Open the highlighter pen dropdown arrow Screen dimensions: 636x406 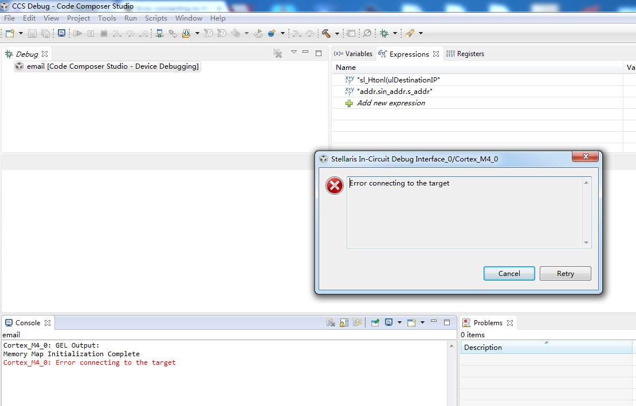[421, 33]
